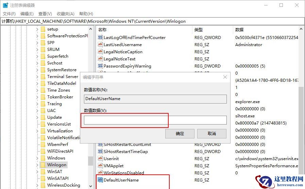Viewport: 305px width, 189px height.
Task: Expand the SRUM key
Action: [37, 50]
